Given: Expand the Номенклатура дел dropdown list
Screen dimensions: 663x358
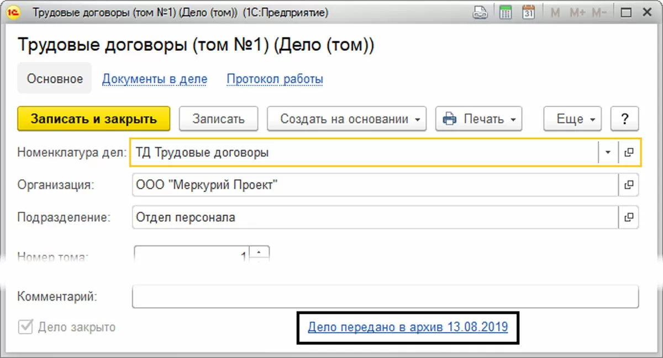Looking at the screenshot, I should [608, 153].
